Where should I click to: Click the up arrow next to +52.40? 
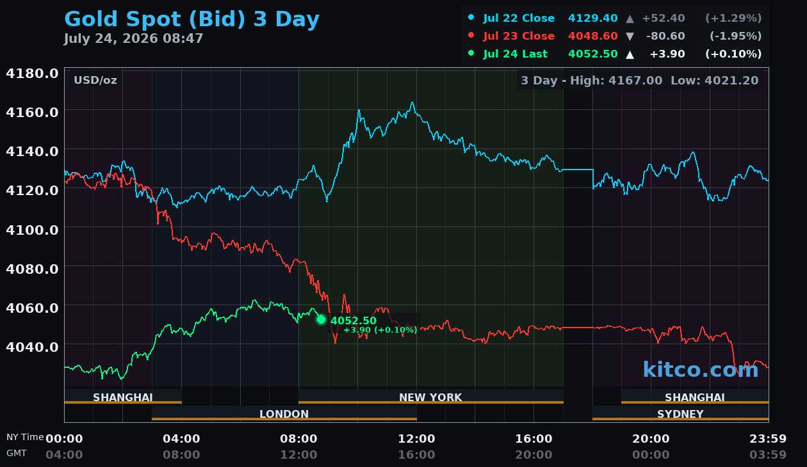pyautogui.click(x=630, y=18)
